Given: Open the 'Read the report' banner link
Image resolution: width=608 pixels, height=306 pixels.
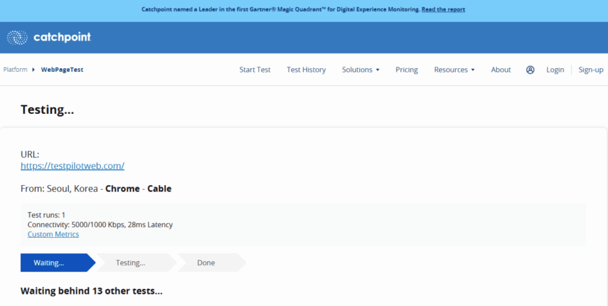Looking at the screenshot, I should pos(443,9).
